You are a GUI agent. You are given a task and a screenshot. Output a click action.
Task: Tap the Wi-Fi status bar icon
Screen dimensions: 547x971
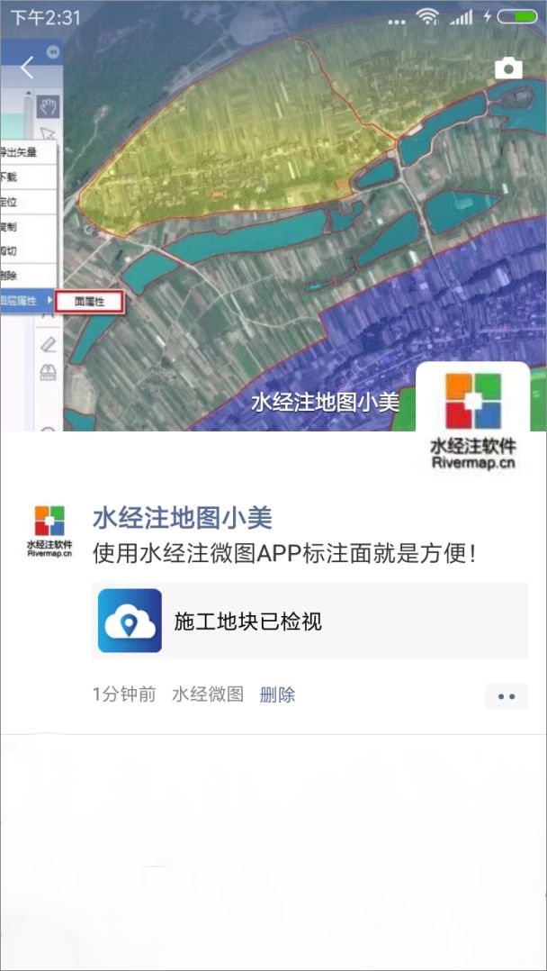(427, 17)
